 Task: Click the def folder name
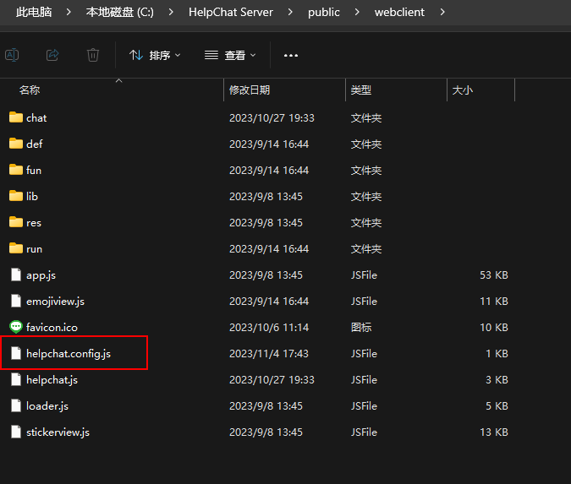35,144
